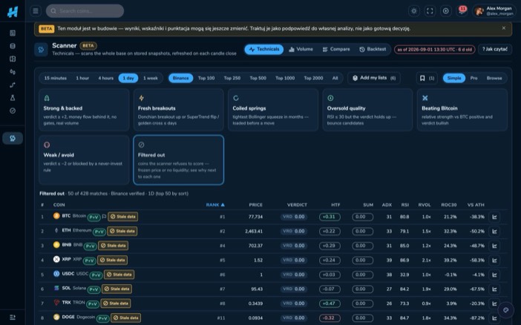Select the Top 250 universe filter
Image resolution: width=521 pixels, height=325 pixels.
point(232,78)
